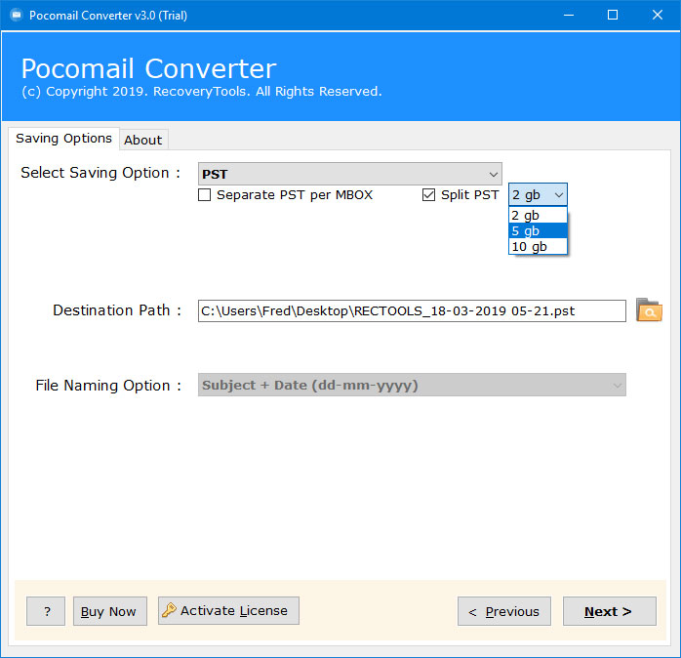Maximize the Pocomail Converter window

[613, 16]
